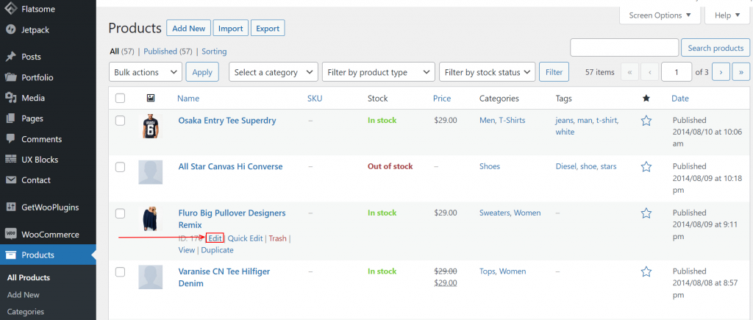Sort products by Price column
Screen dimensions: 753x320
point(442,99)
